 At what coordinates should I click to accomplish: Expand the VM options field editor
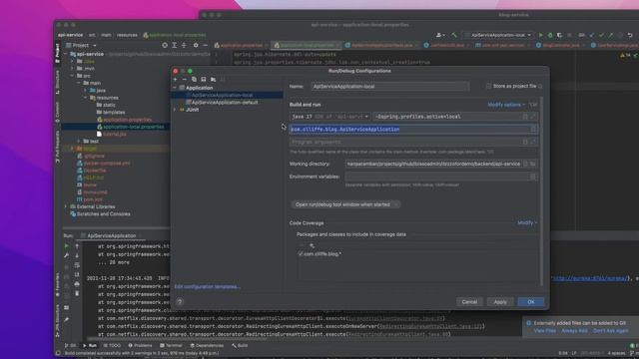click(533, 117)
